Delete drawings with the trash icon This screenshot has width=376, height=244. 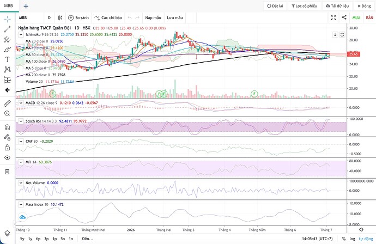(7, 172)
